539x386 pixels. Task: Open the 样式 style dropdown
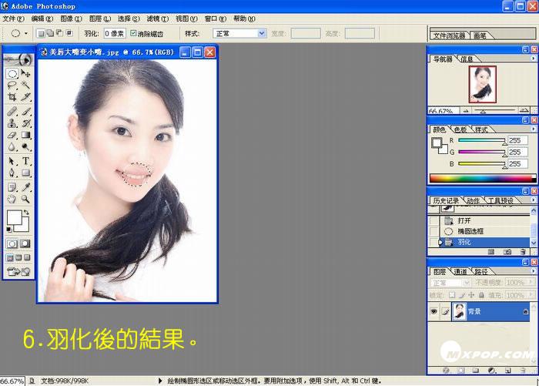[x=240, y=33]
